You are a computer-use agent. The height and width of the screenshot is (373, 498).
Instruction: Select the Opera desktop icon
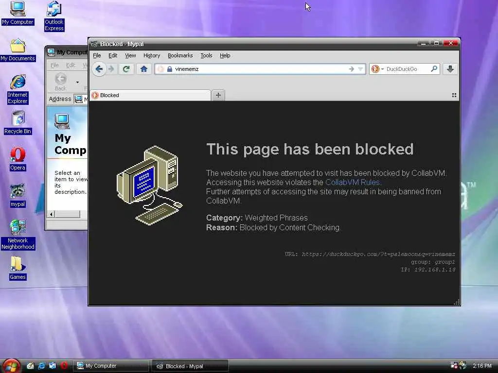pos(18,159)
